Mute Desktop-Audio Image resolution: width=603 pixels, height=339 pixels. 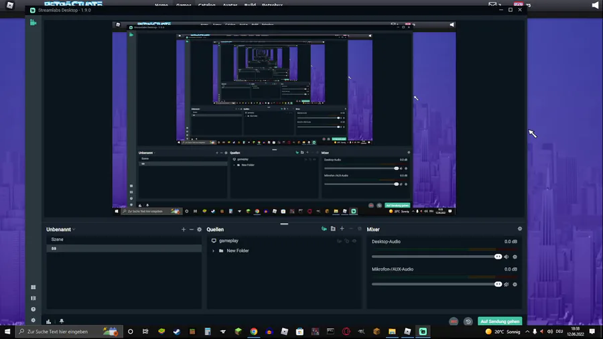[x=507, y=257]
